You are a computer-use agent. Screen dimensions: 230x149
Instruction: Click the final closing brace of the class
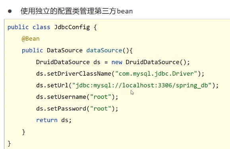pos(9,143)
